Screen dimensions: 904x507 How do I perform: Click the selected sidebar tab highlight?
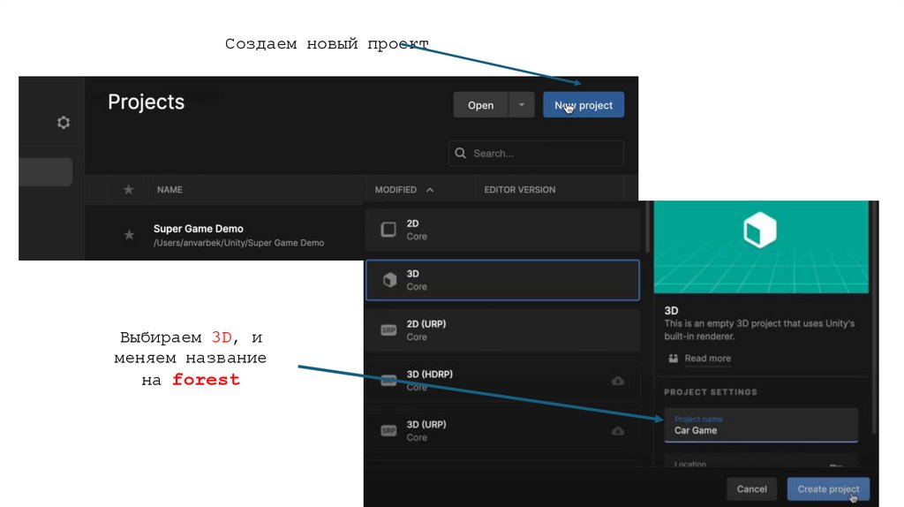tap(46, 172)
